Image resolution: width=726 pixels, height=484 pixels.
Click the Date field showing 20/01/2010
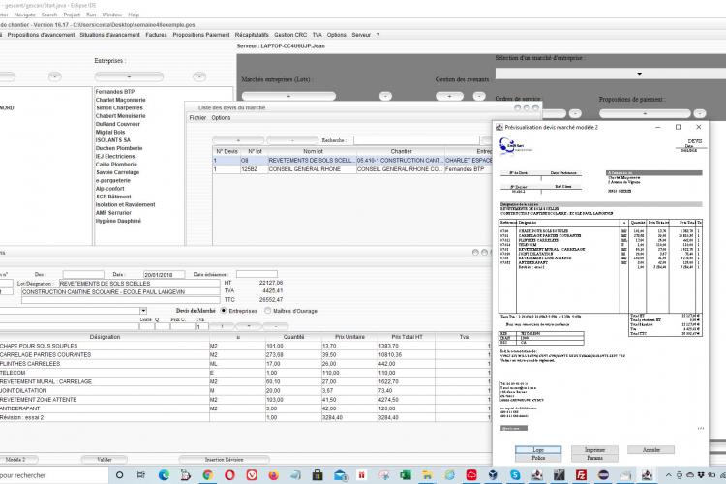pos(164,274)
